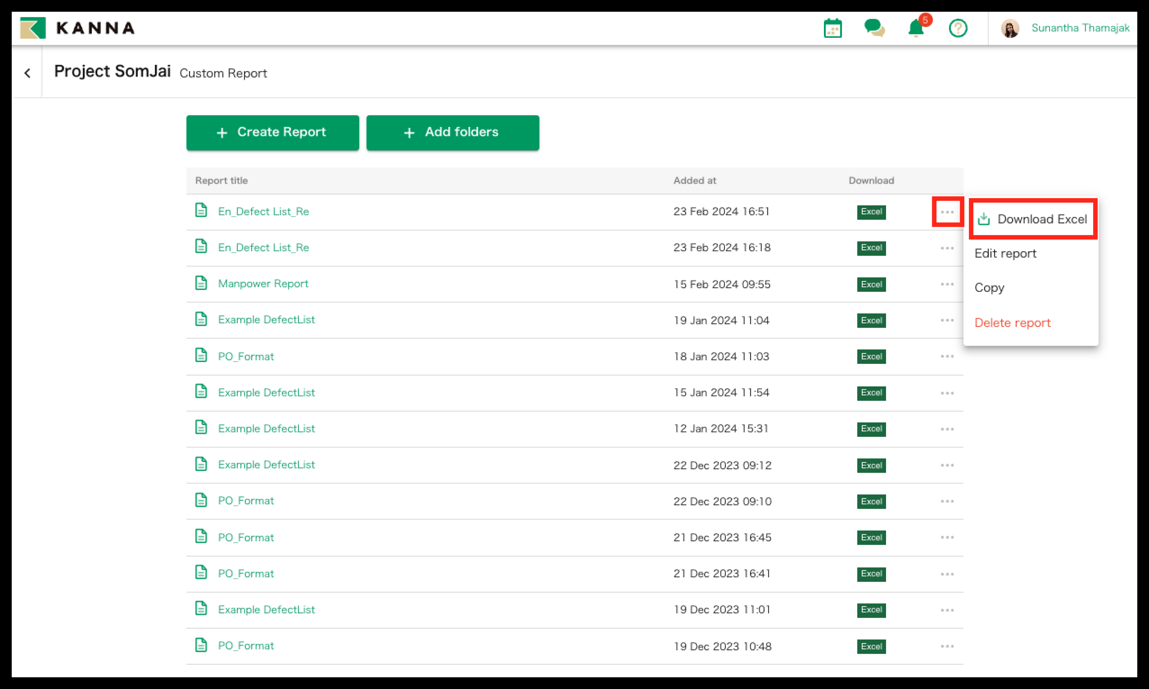Click the Create Report button

pos(272,132)
